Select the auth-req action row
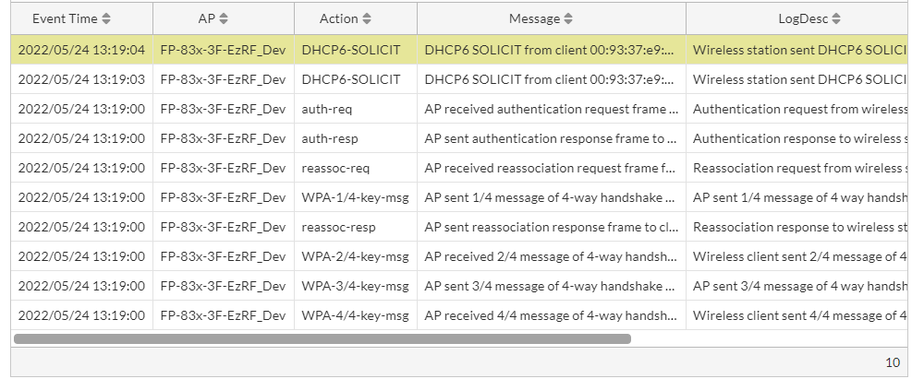912x379 pixels. 327,109
